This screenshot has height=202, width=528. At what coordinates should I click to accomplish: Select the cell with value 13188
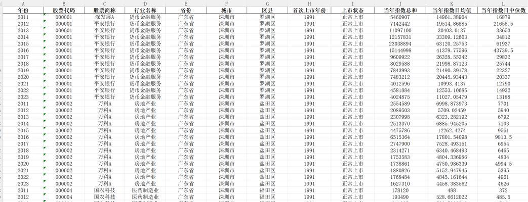(503, 97)
